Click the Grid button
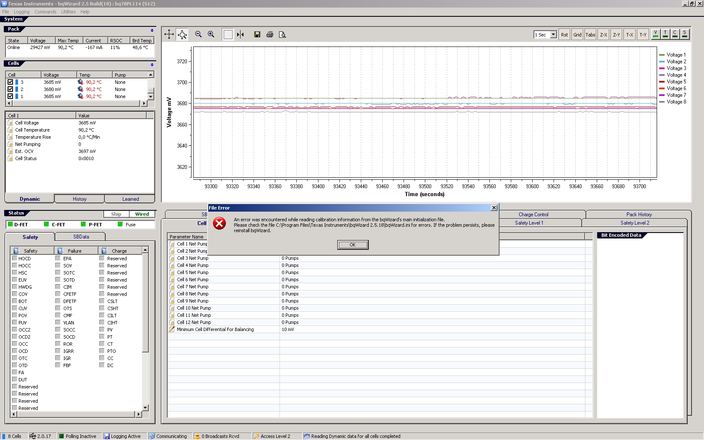The width and height of the screenshot is (704, 440). [x=577, y=35]
